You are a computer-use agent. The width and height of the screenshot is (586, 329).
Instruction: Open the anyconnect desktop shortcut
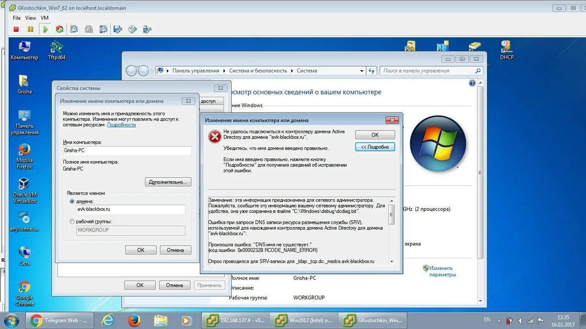pos(24,222)
